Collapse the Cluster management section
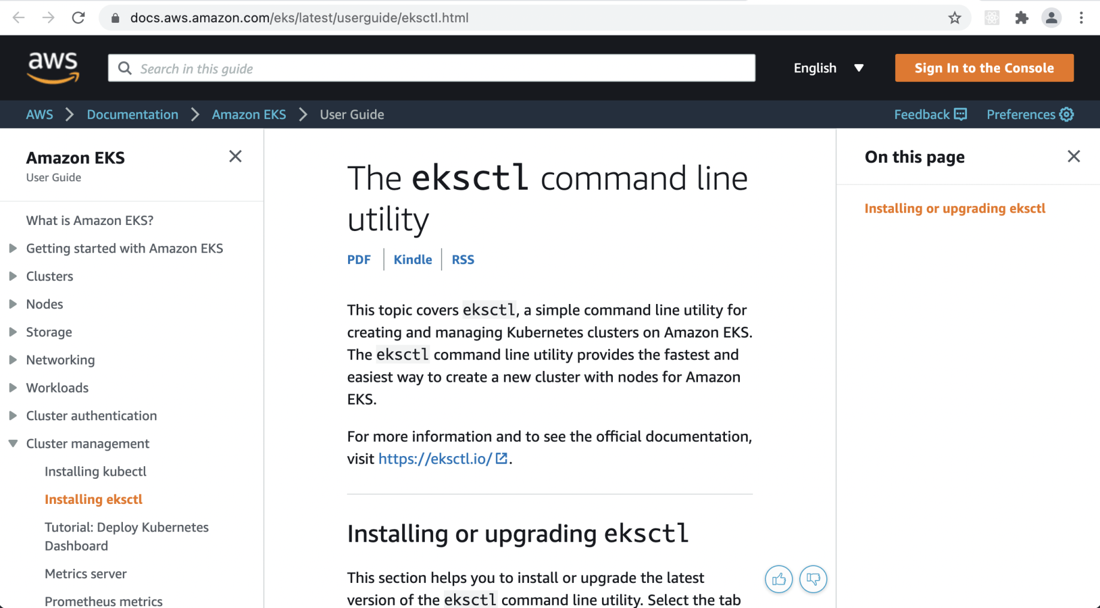The image size is (1100, 608). [x=13, y=443]
